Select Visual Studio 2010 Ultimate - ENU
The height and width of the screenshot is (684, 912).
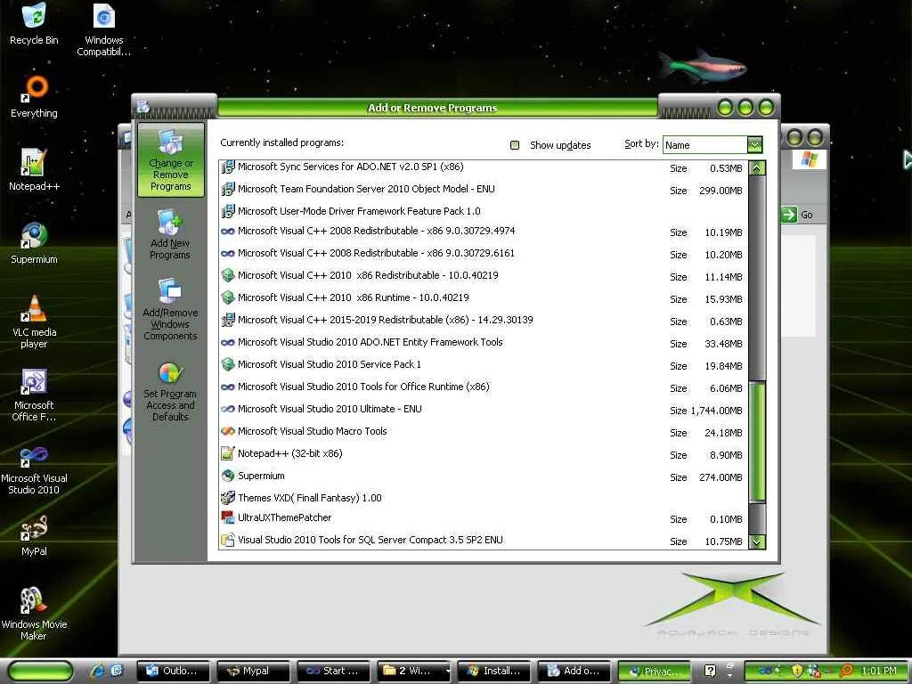pos(483,410)
